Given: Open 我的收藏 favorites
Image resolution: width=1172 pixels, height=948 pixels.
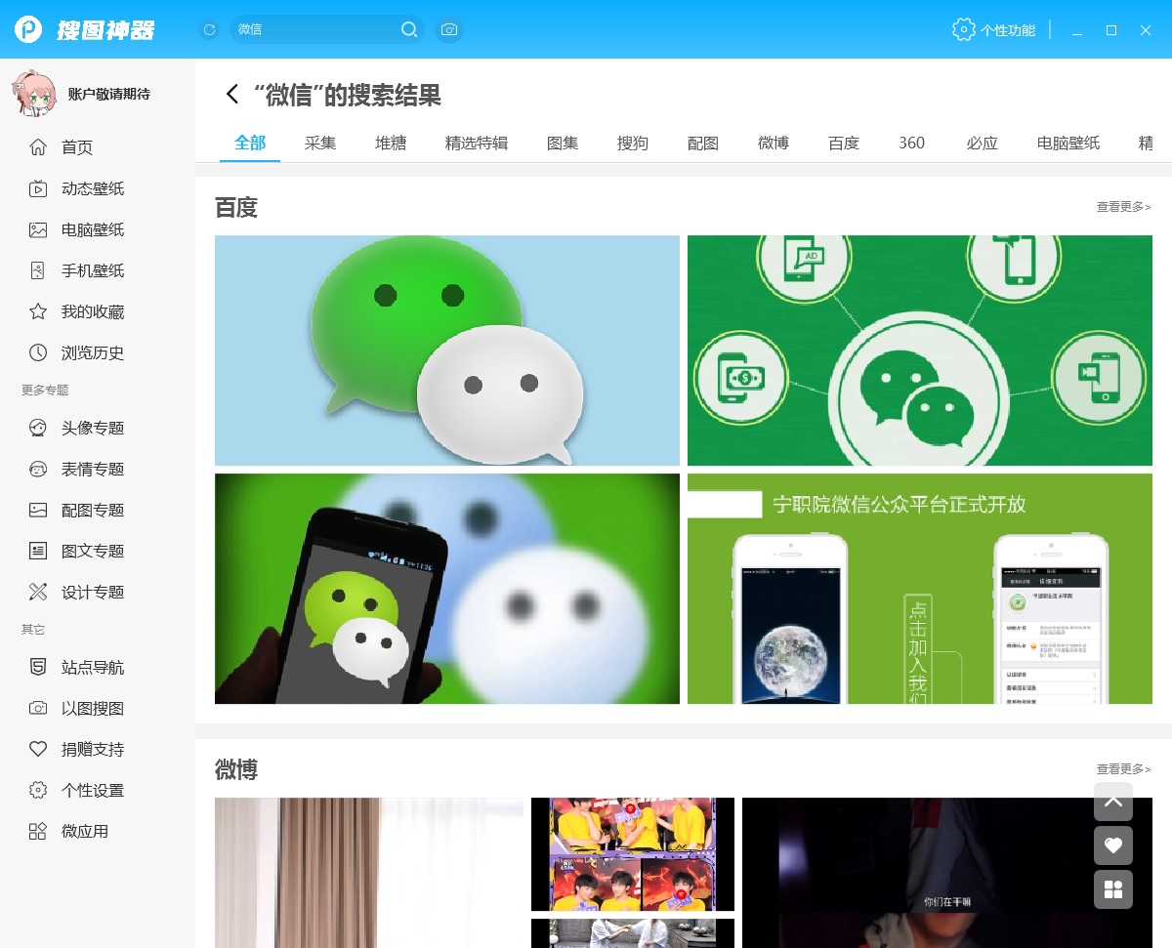Looking at the screenshot, I should pyautogui.click(x=92, y=311).
